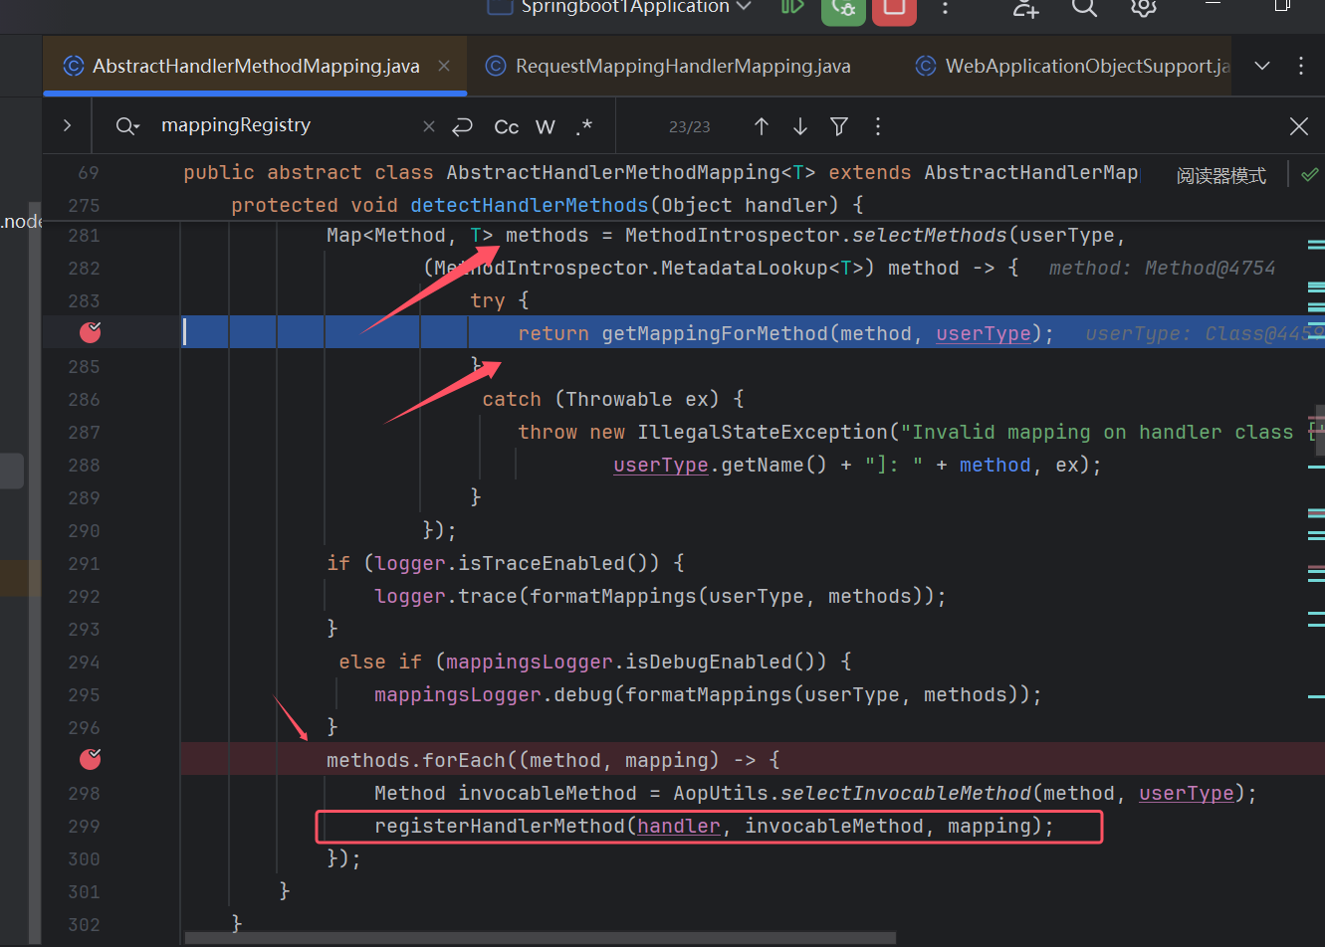The image size is (1325, 947).
Task: Click line number 291 in the gutter
Action: tap(85, 563)
